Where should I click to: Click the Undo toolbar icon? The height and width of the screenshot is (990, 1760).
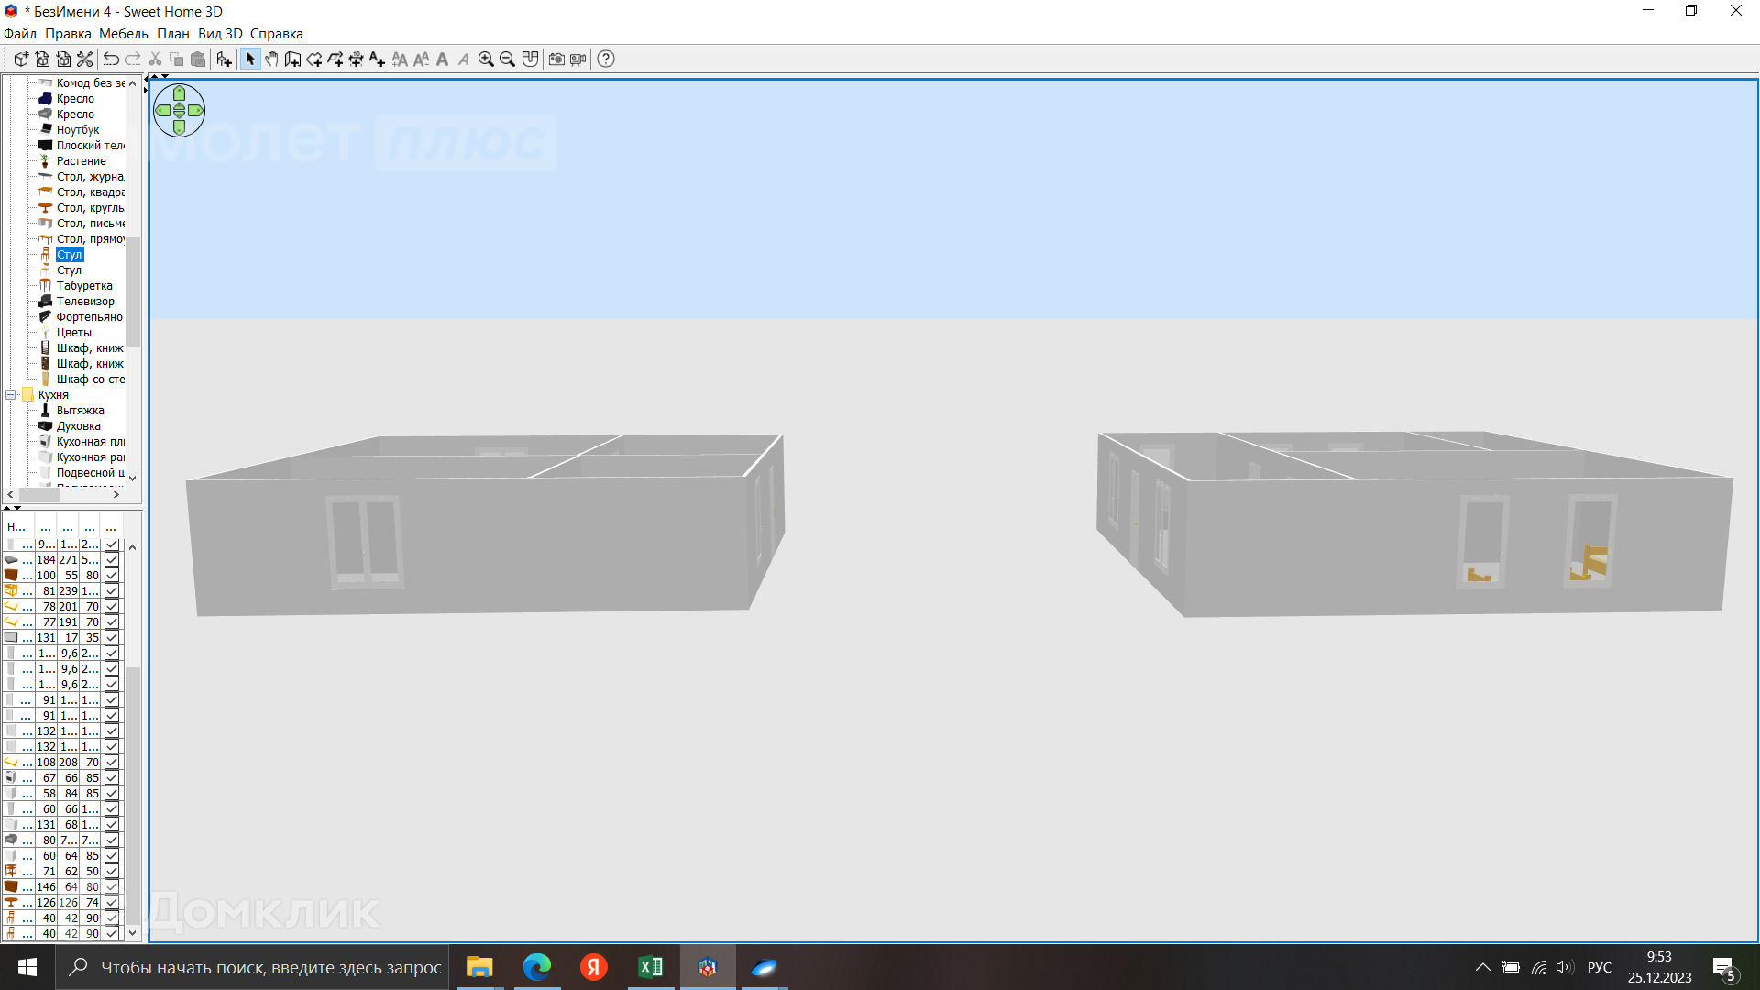tap(111, 60)
